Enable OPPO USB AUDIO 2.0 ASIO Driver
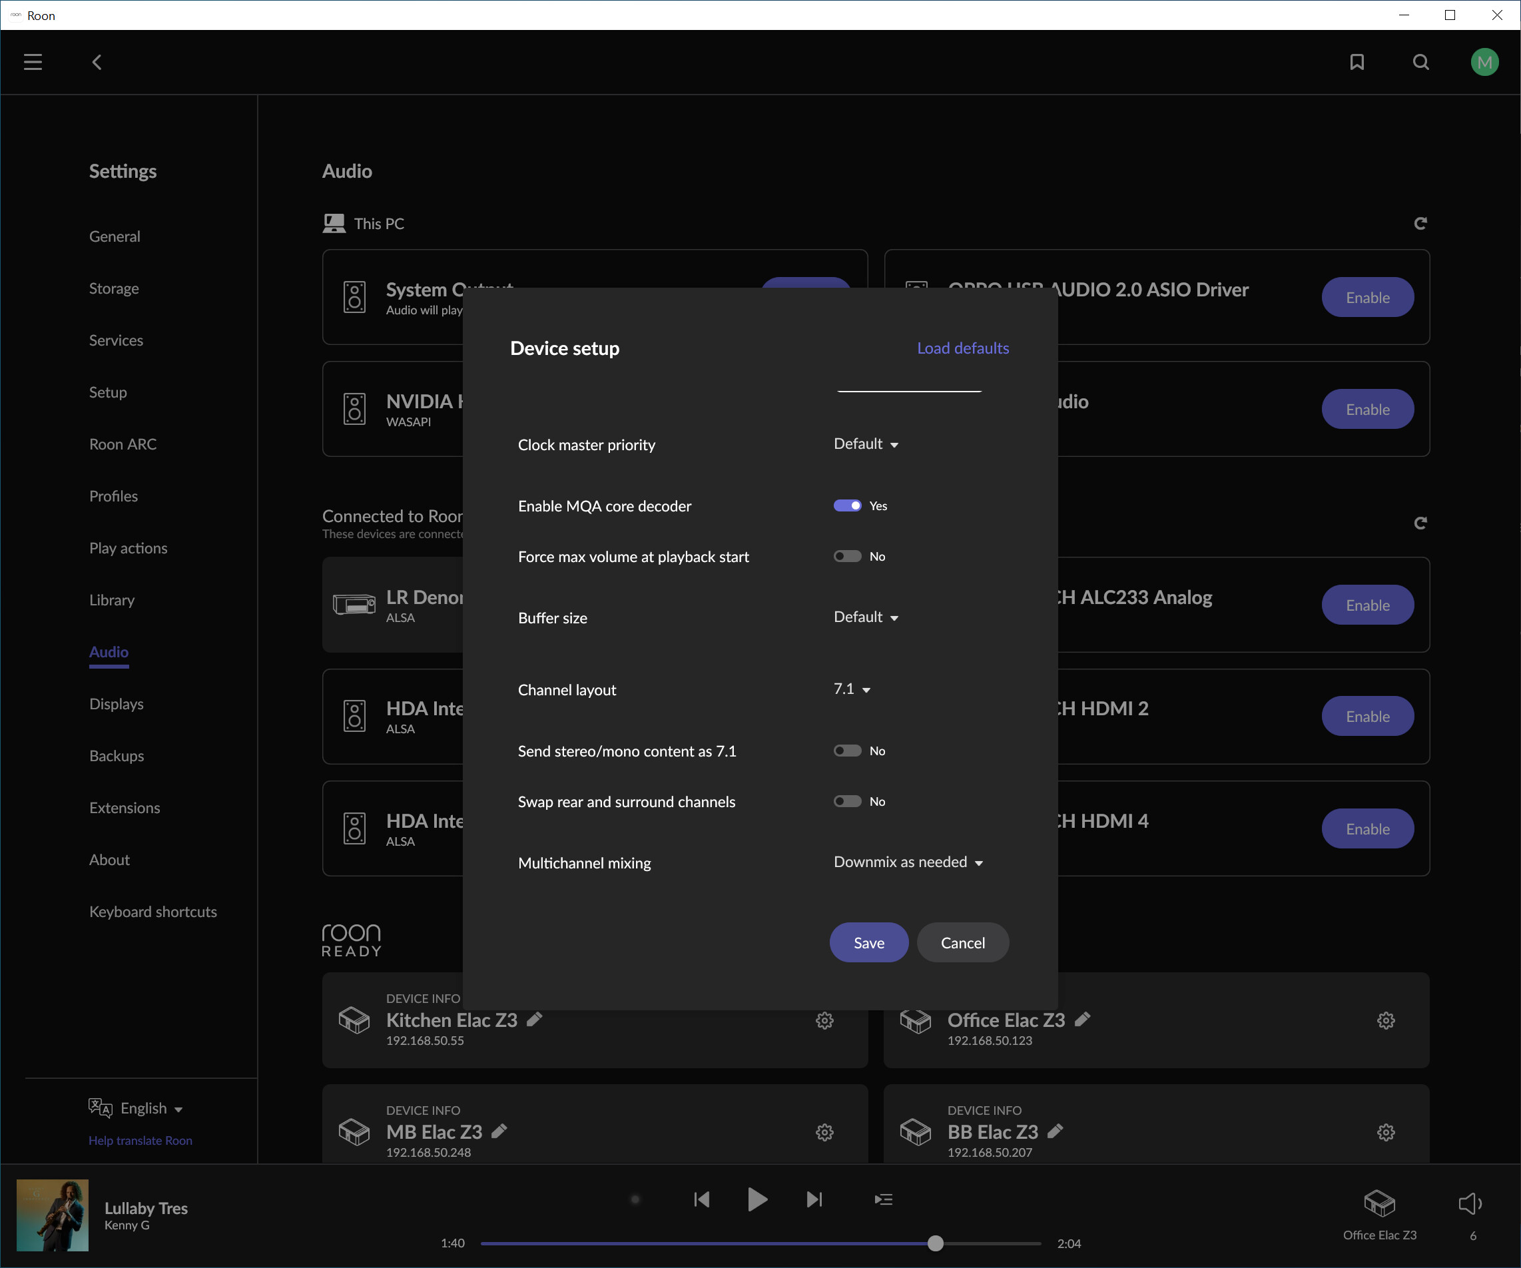This screenshot has width=1521, height=1268. 1367,297
